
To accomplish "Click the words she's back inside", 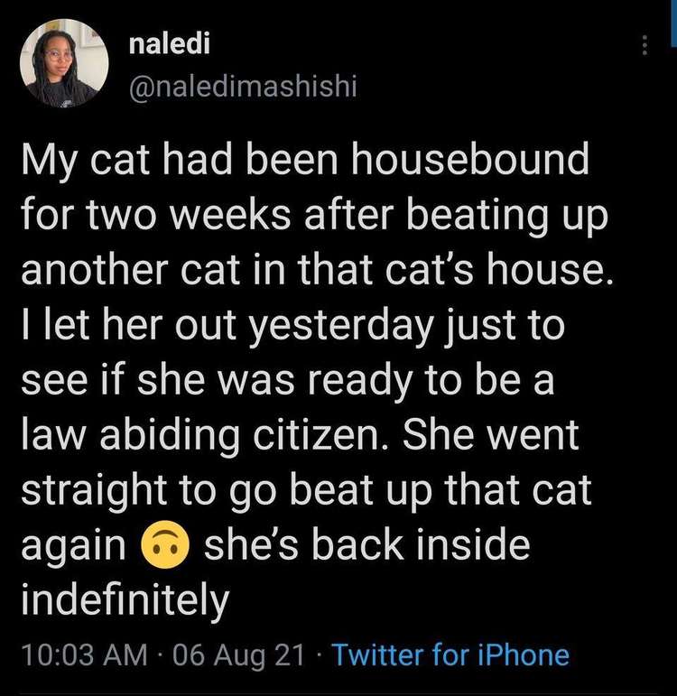I will (x=366, y=544).
